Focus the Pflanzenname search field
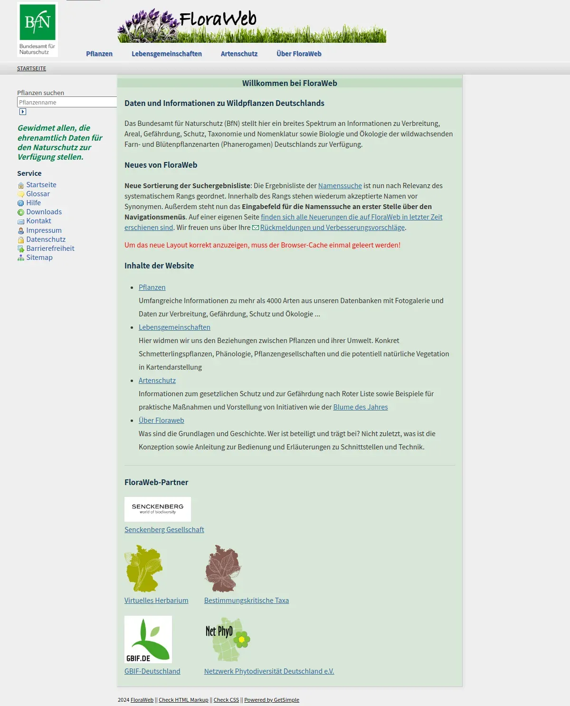This screenshot has height=706, width=570. click(67, 102)
